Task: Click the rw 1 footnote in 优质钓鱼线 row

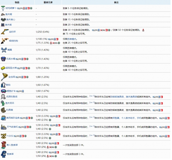Action: 92,96
